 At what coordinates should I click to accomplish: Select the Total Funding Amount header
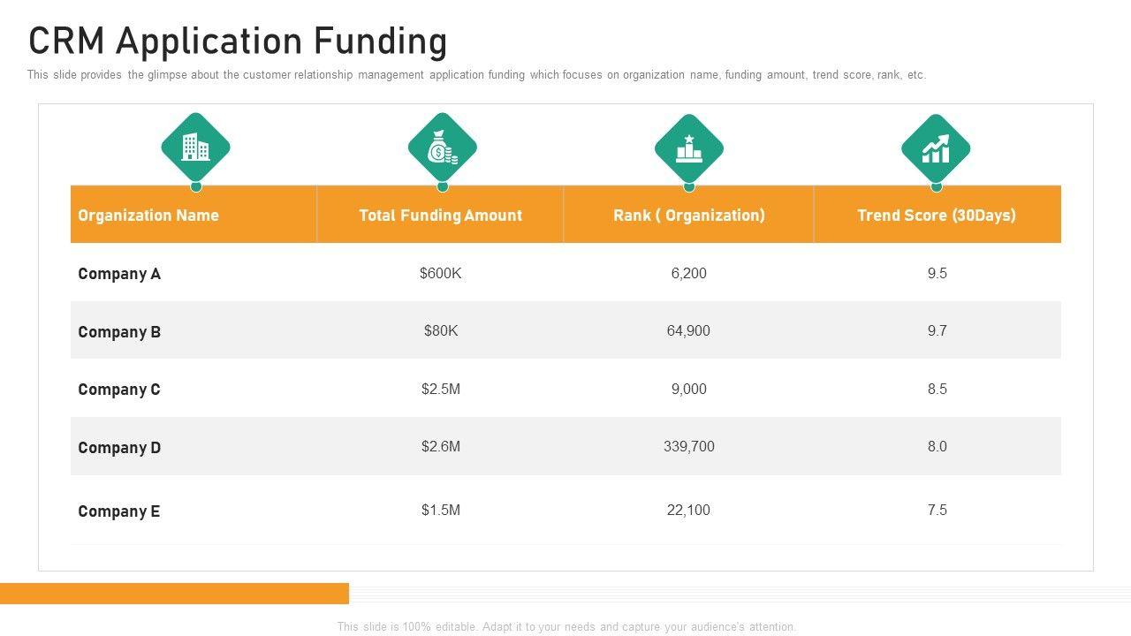point(440,215)
